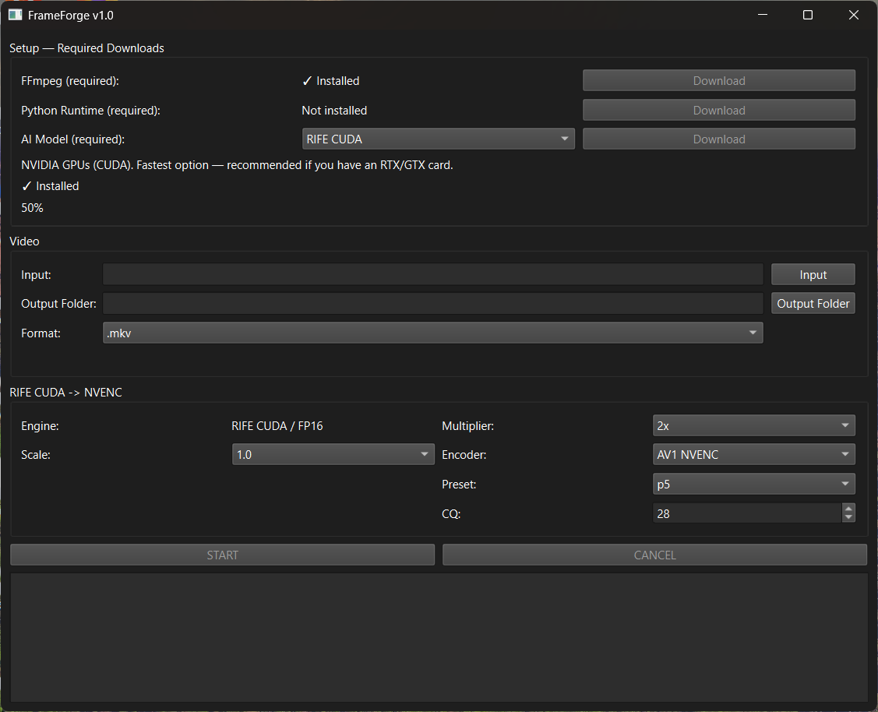878x712 pixels.
Task: Close the FrameForge window
Action: click(853, 15)
